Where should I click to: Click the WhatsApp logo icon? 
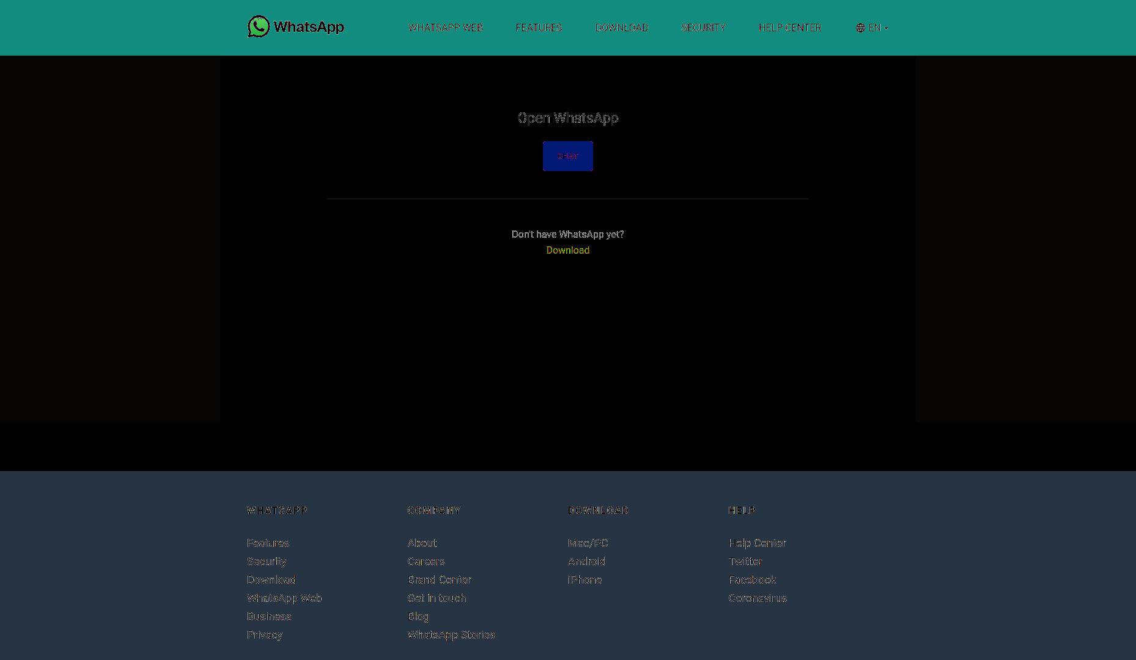pos(259,26)
